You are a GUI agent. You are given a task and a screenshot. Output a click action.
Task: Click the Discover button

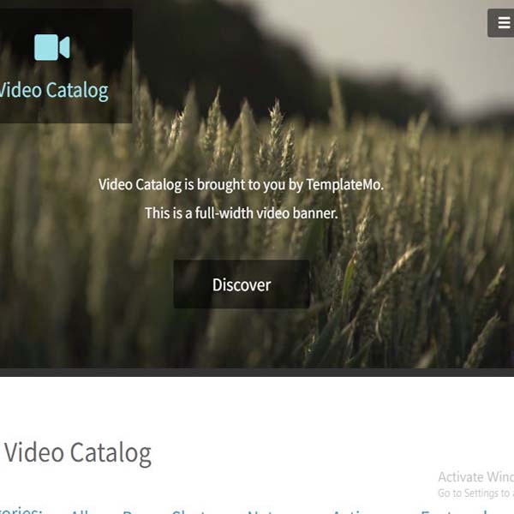[242, 284]
